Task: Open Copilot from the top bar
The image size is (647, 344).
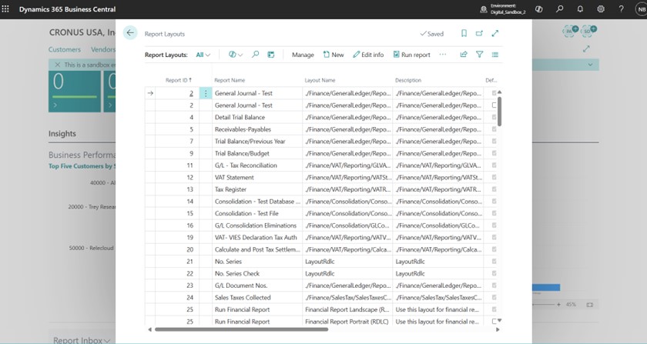Action: pos(539,8)
